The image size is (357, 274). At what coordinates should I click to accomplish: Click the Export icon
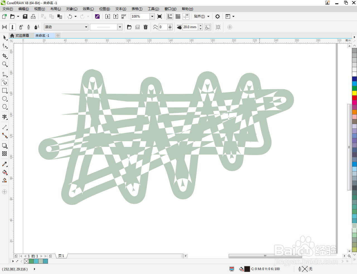coord(116,16)
